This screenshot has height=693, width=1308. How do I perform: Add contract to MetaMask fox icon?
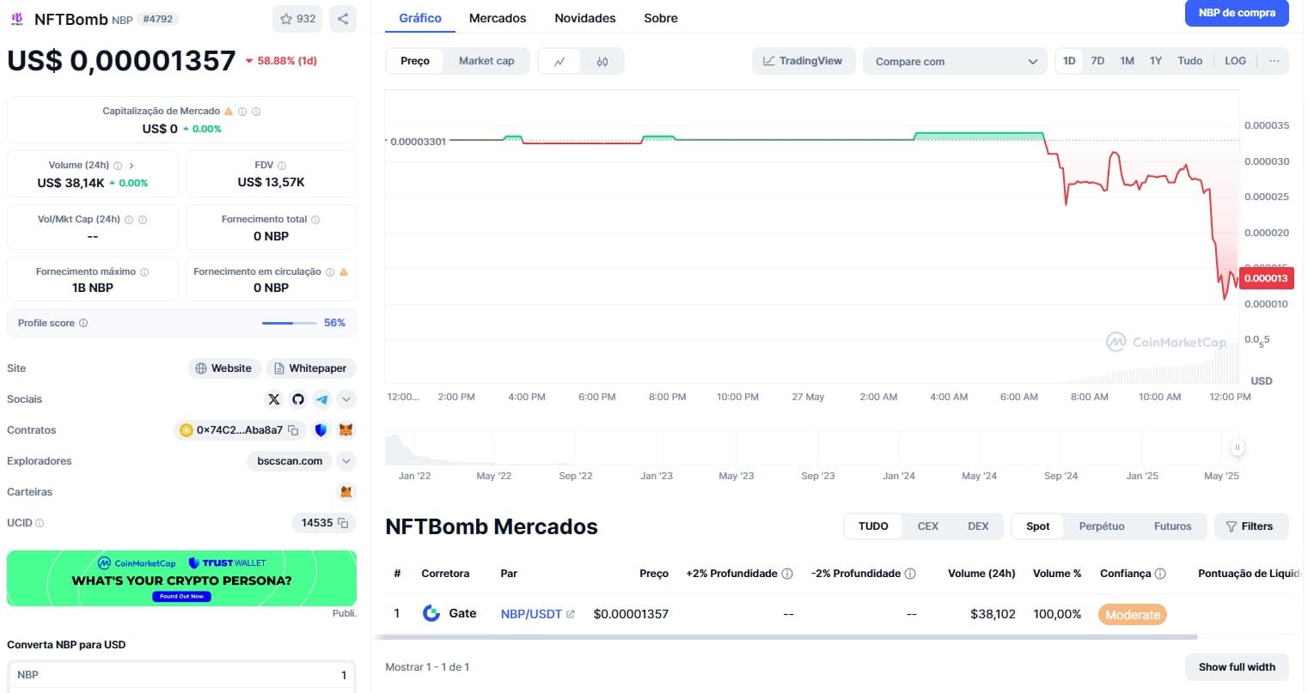click(346, 430)
